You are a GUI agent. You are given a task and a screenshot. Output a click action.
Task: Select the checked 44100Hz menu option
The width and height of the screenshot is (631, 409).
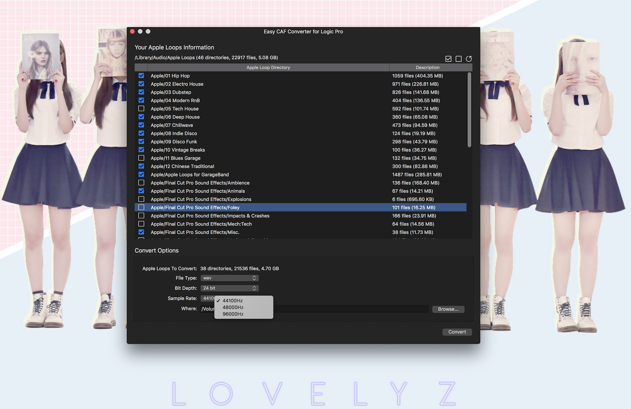point(232,301)
